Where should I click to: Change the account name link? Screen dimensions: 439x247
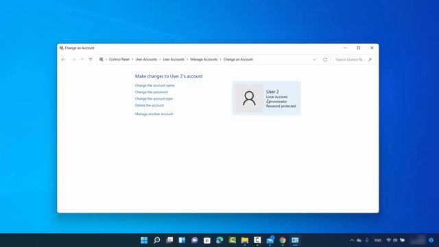(154, 85)
